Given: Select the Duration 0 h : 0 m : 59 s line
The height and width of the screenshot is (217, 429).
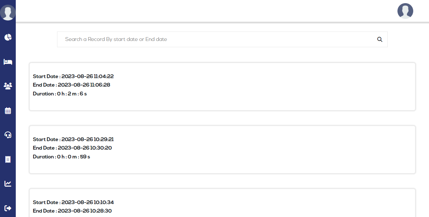Looking at the screenshot, I should (x=61, y=157).
